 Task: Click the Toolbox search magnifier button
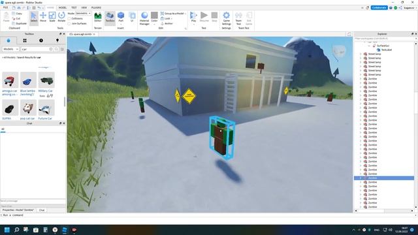pos(57,49)
